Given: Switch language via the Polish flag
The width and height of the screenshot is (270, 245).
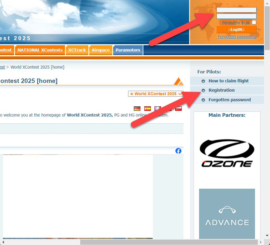Looking at the screenshot, I should tap(178, 108).
